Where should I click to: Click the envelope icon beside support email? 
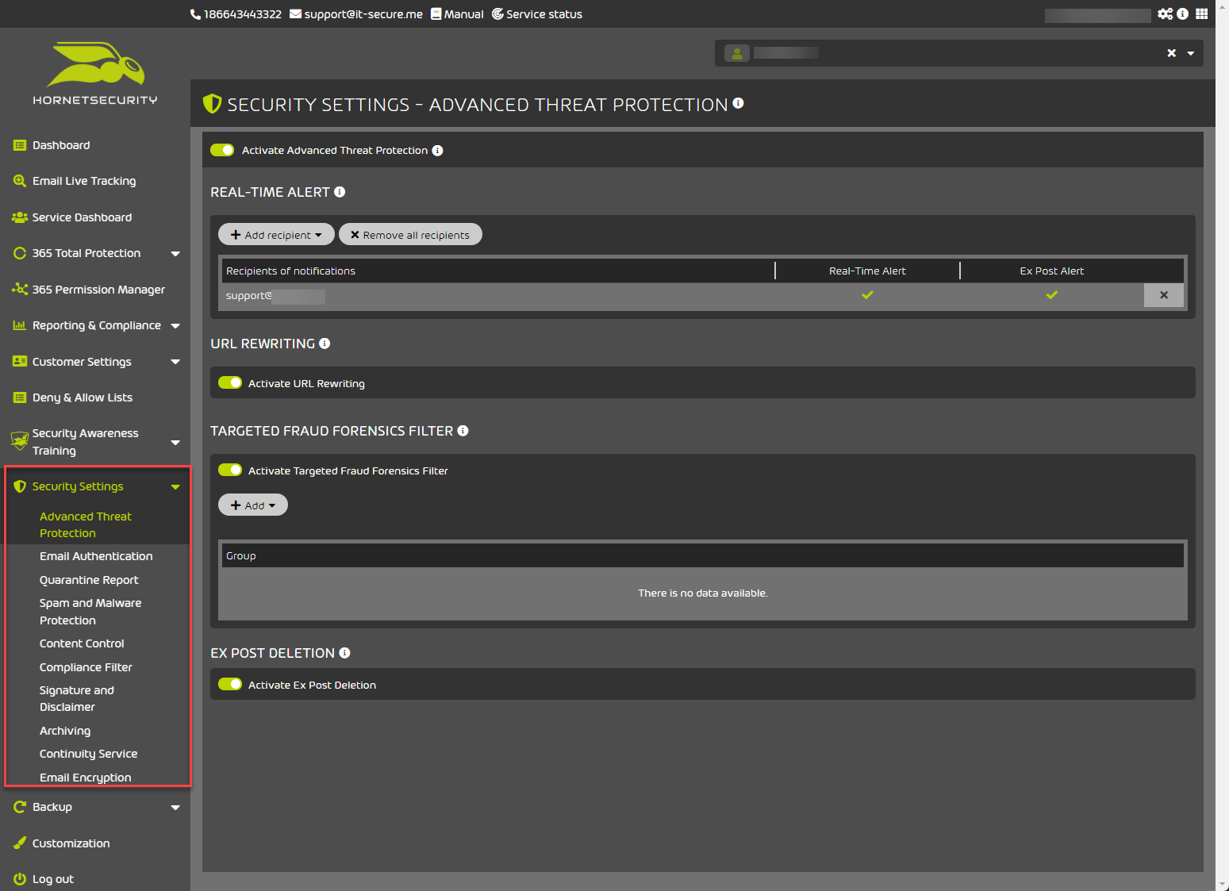coord(295,14)
